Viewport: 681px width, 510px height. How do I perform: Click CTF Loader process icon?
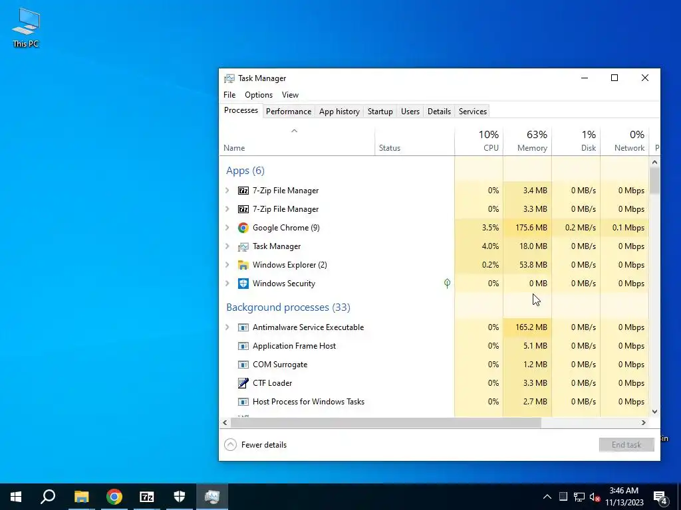(x=243, y=383)
